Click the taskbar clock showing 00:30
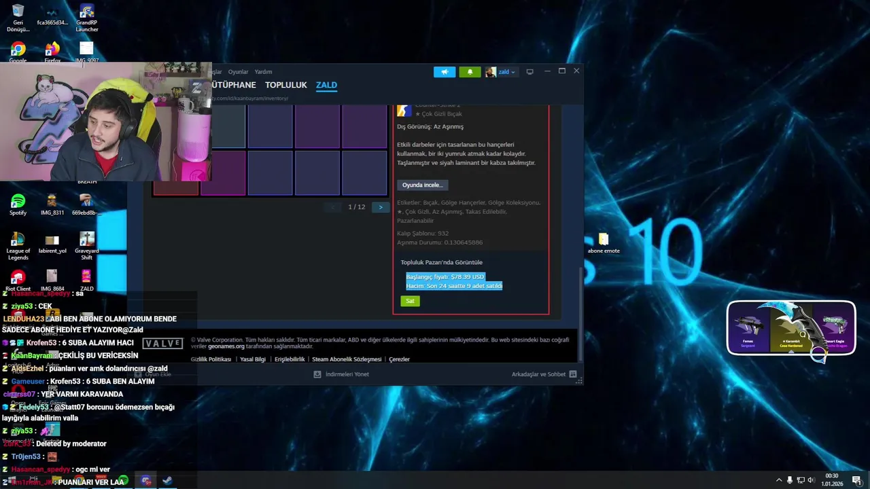 point(832,479)
